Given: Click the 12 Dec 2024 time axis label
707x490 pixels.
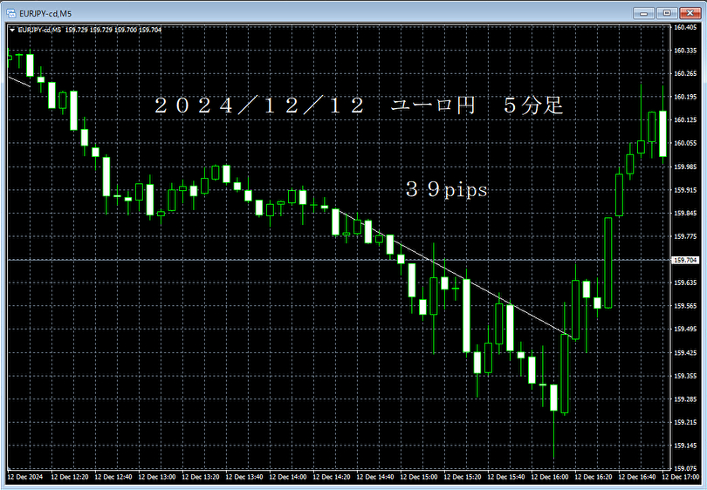Looking at the screenshot, I should click(x=25, y=477).
